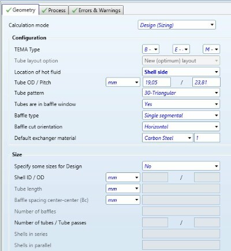This screenshot has width=231, height=251.
Task: Open the Location of hot fluid dropdown
Action: [x=181, y=72]
